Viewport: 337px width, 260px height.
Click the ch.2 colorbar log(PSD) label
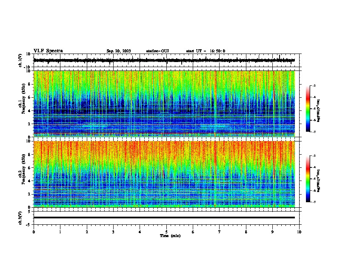(x=318, y=181)
